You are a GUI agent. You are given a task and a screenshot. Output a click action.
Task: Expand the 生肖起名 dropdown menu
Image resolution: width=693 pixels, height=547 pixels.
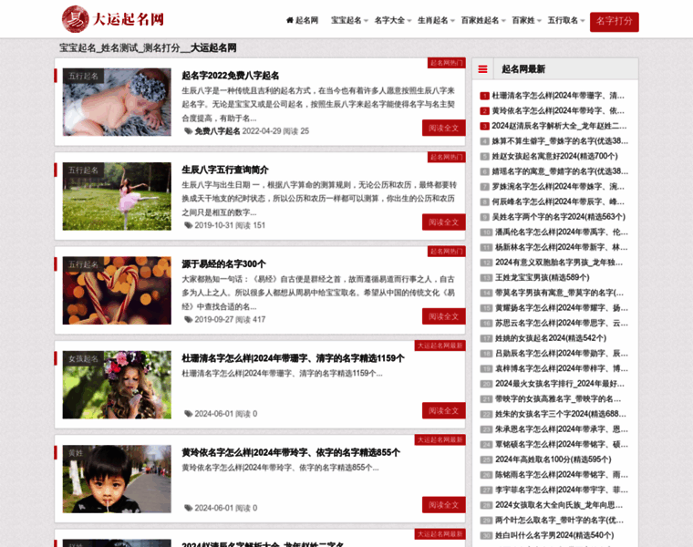point(436,20)
